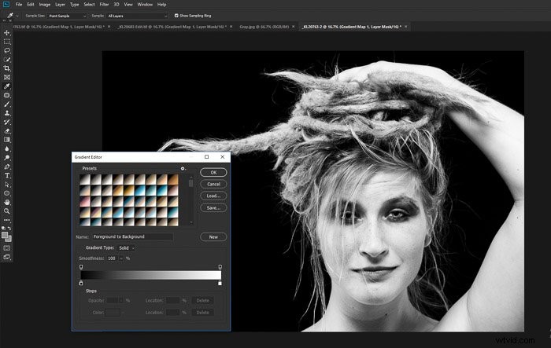The image size is (551, 348).
Task: Select the Eyedropper tool in toolbar
Action: (x=6, y=86)
